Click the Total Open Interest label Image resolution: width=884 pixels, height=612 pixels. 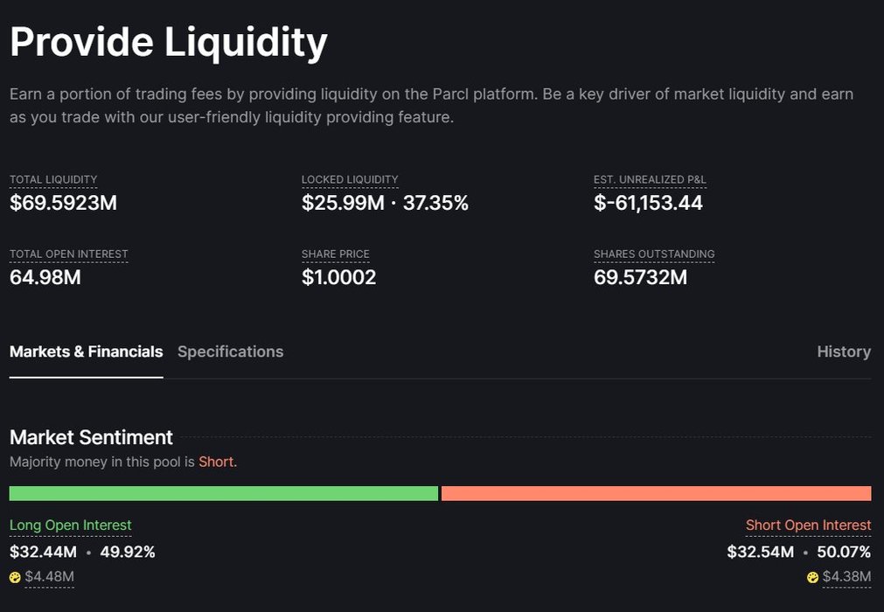(68, 254)
